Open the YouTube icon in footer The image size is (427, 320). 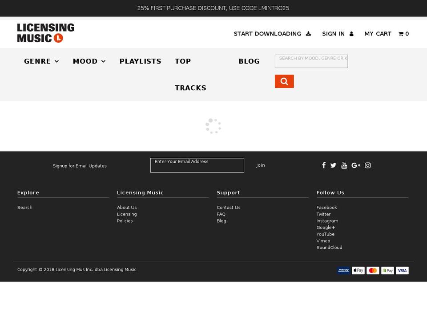click(x=344, y=165)
